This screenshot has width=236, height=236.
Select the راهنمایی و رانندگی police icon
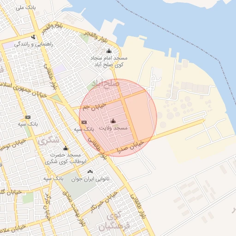[33, 37]
